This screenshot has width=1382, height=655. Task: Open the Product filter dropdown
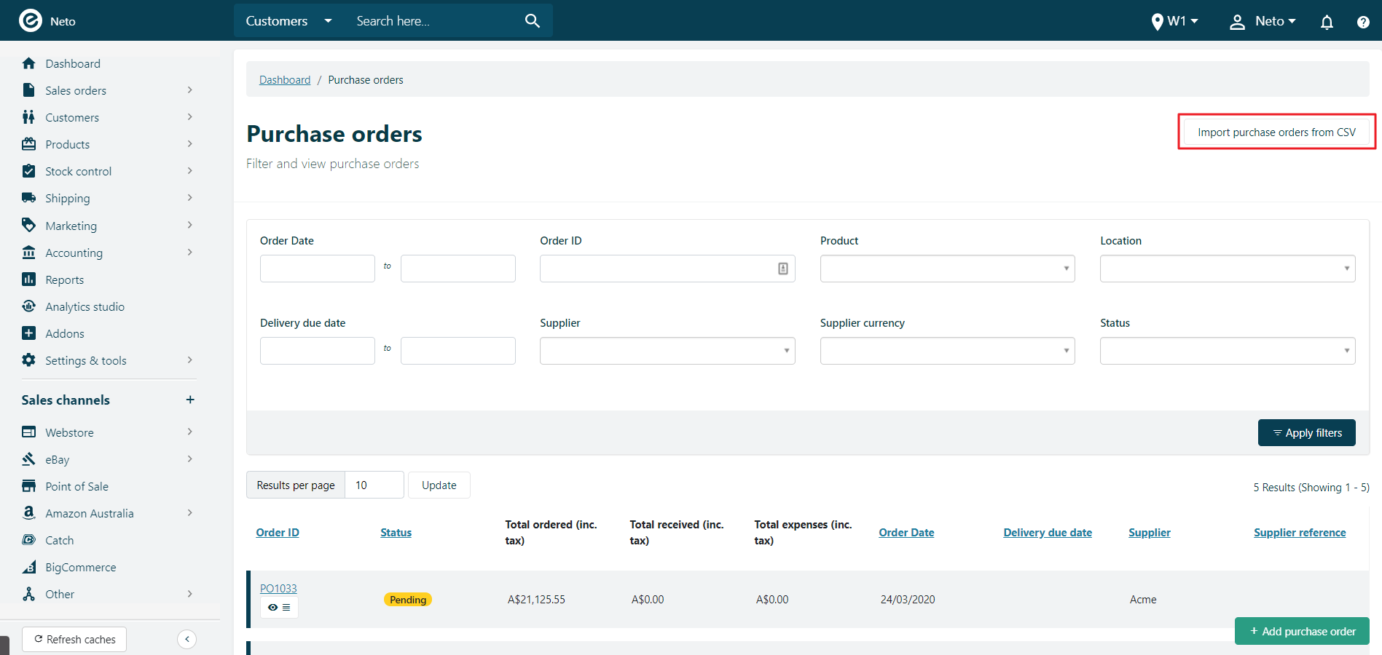point(947,269)
